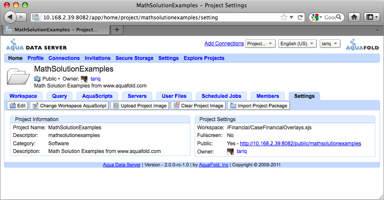Click the browser home icon
The height and width of the screenshot is (200, 384).
pos(354,17)
